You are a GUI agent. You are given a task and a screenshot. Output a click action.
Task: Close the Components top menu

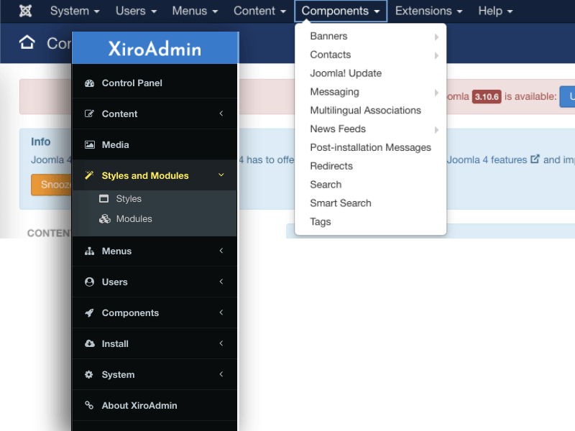[x=341, y=11]
